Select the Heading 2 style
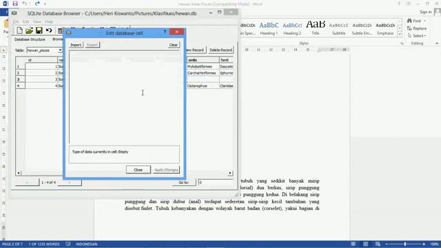This screenshot has height=248, width=441. pos(292,28)
